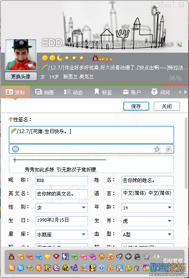Open the smiley emoticon picker under signature

point(16,149)
